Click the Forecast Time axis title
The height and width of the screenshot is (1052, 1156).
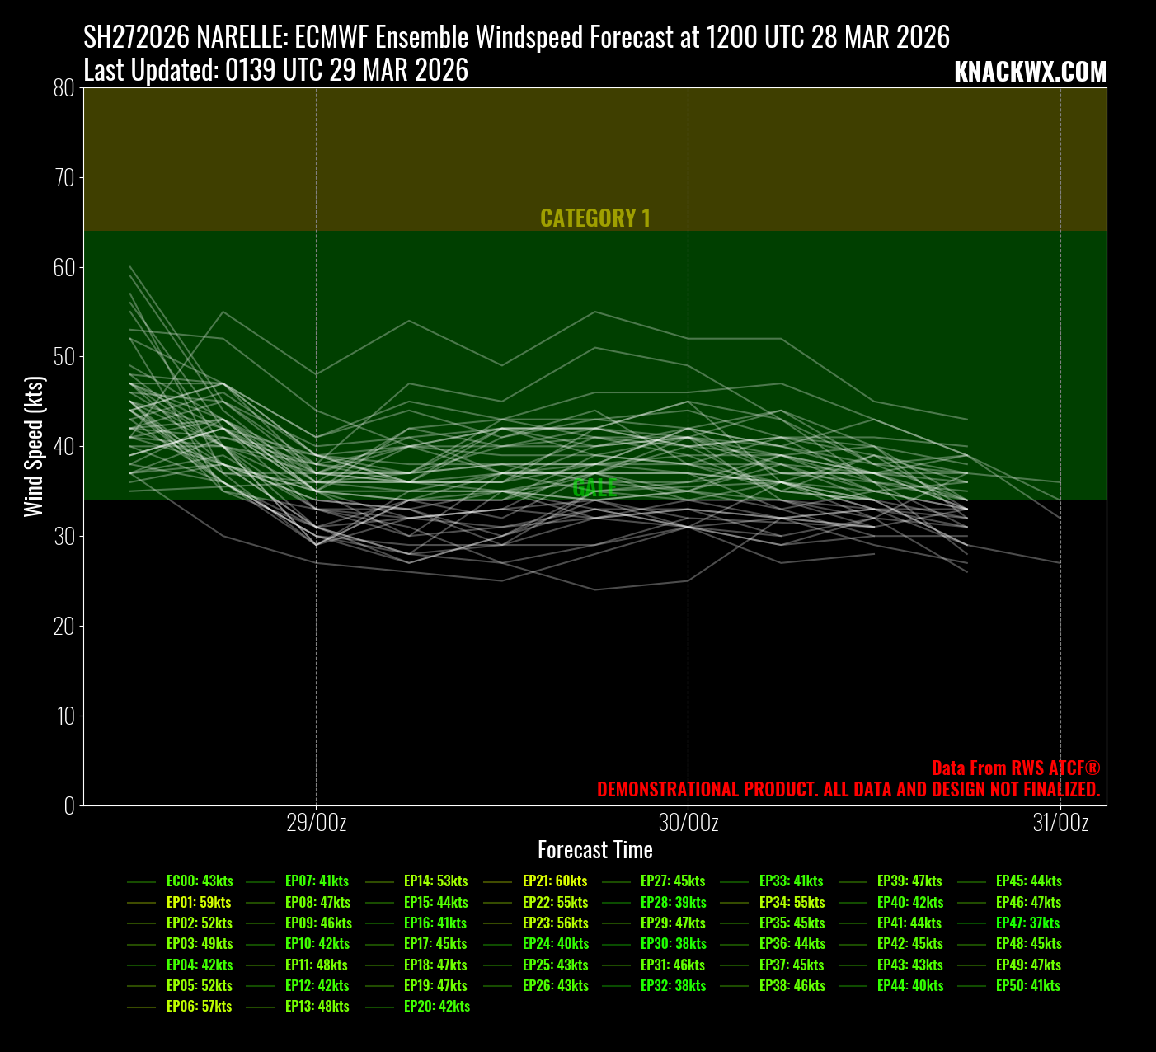pos(594,850)
